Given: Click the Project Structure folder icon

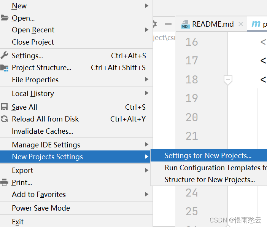Looking at the screenshot, I should [x=4, y=68].
